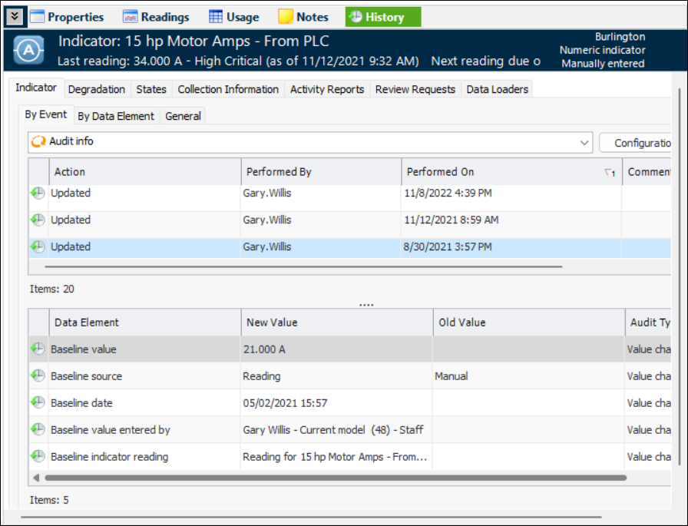Click the History clock icon
This screenshot has height=526, width=688.
(x=356, y=17)
